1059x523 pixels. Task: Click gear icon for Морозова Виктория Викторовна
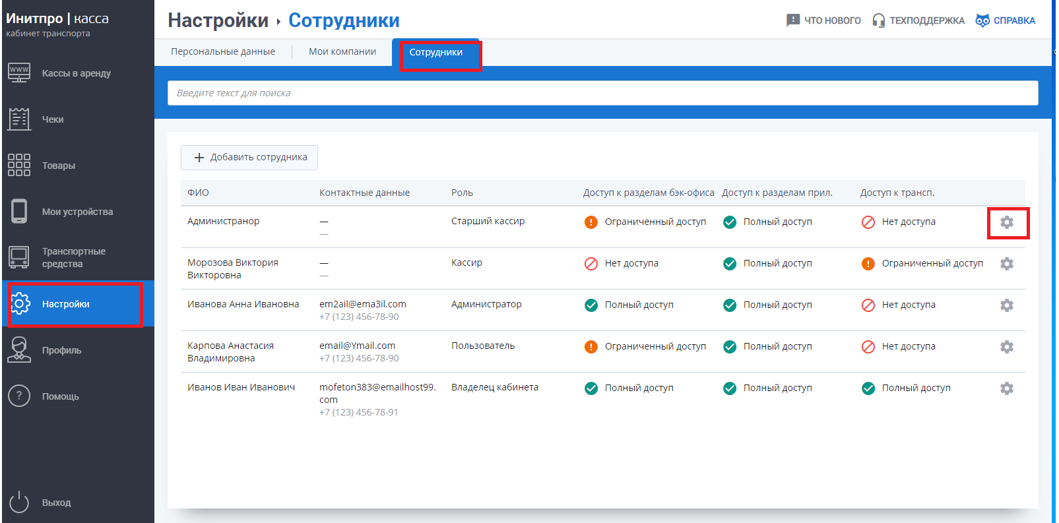click(x=1006, y=264)
